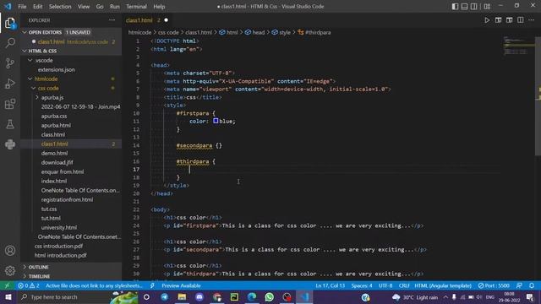Screen dimensions: 541x304
Task: Open WhatsApp from the taskbar
Action: [270, 297]
